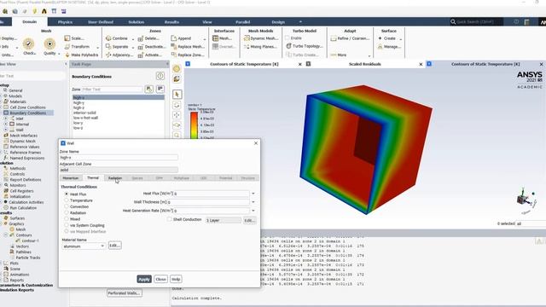The height and width of the screenshot is (307, 546).
Task: Expand the Inlet tree node
Action: click(x=6, y=119)
